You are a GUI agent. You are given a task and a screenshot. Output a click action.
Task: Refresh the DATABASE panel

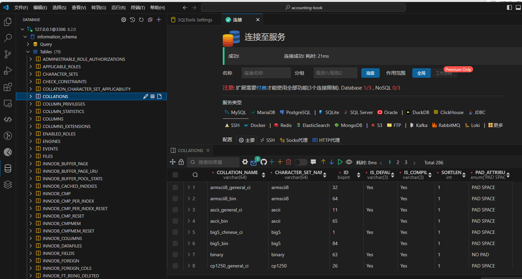(141, 20)
